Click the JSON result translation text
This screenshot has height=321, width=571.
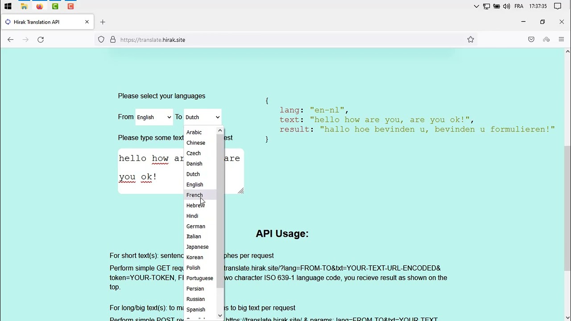437,129
